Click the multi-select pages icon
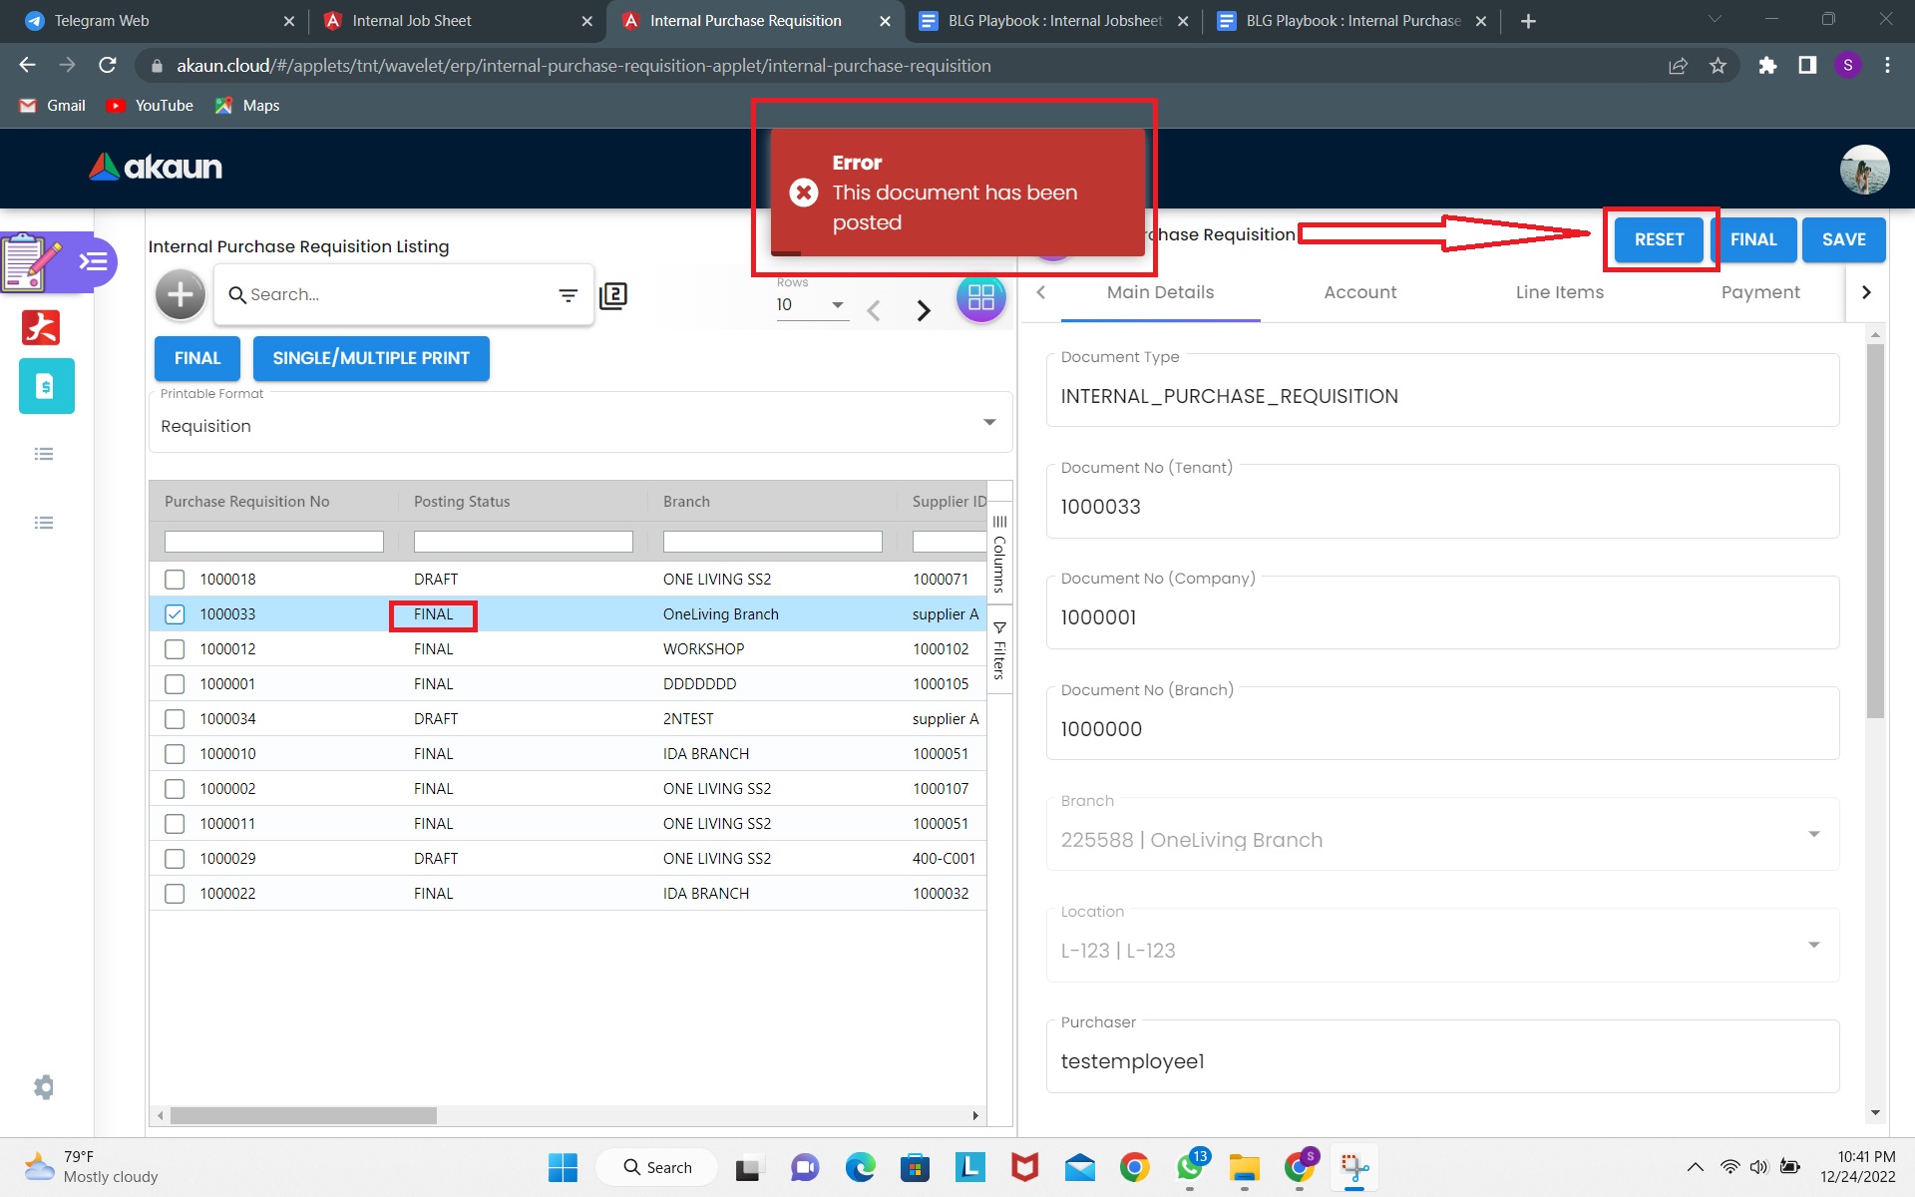1915x1197 pixels. [613, 295]
